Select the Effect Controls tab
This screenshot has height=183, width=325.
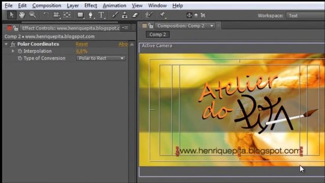pyautogui.click(x=71, y=28)
